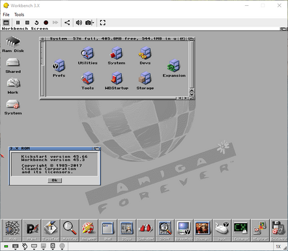
Task: Click Ok in the 3.X ROM dialog
Action: [x=55, y=180]
